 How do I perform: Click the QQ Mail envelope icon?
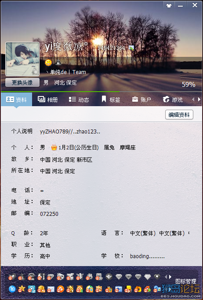point(51,289)
